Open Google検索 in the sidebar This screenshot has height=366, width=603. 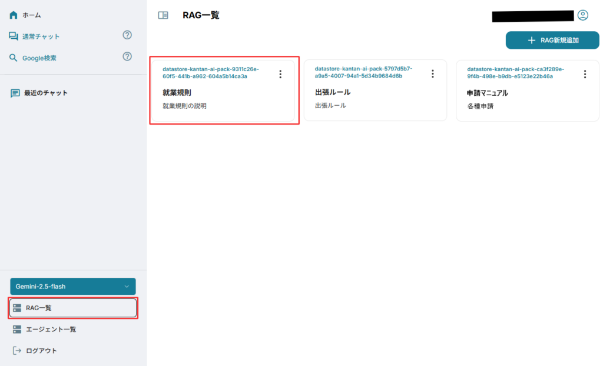tap(39, 58)
